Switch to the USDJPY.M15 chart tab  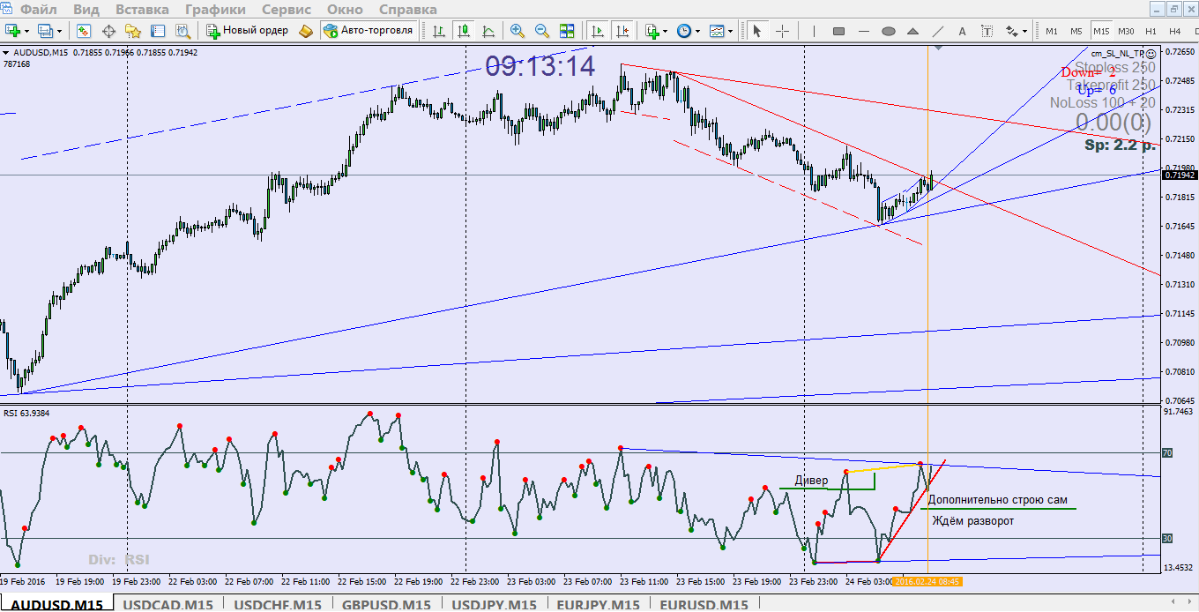[493, 604]
